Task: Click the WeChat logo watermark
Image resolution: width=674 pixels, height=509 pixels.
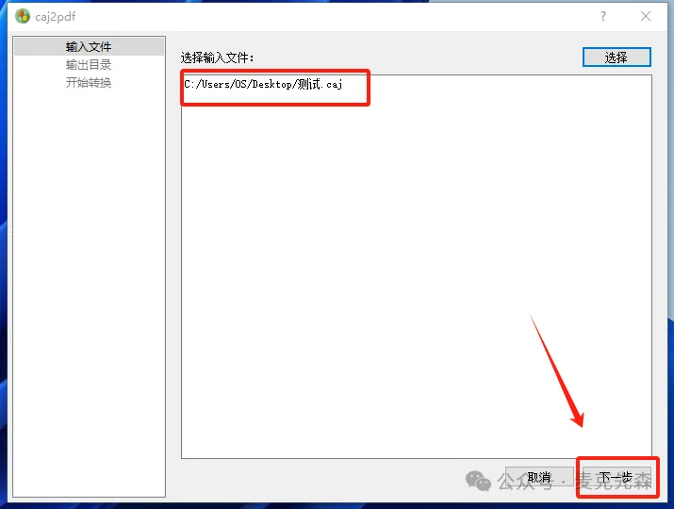Action: pyautogui.click(x=478, y=481)
